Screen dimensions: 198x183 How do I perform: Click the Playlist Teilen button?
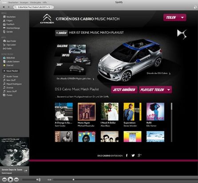(x=152, y=90)
